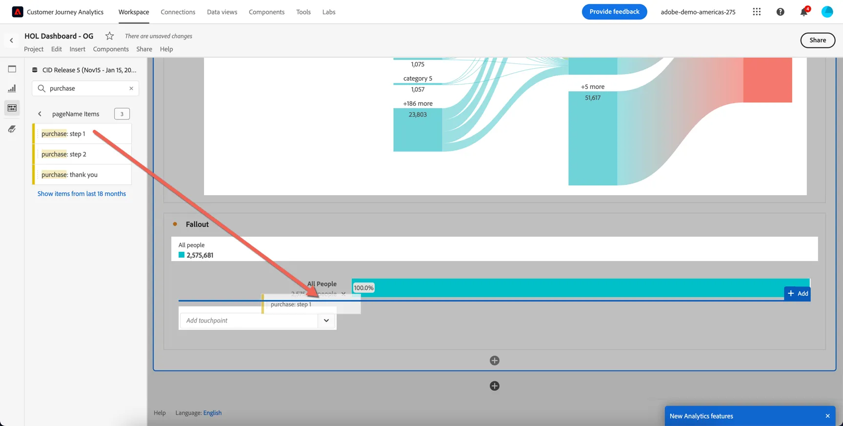
Task: Open the Data dictionary icon in left rail
Action: (x=12, y=129)
